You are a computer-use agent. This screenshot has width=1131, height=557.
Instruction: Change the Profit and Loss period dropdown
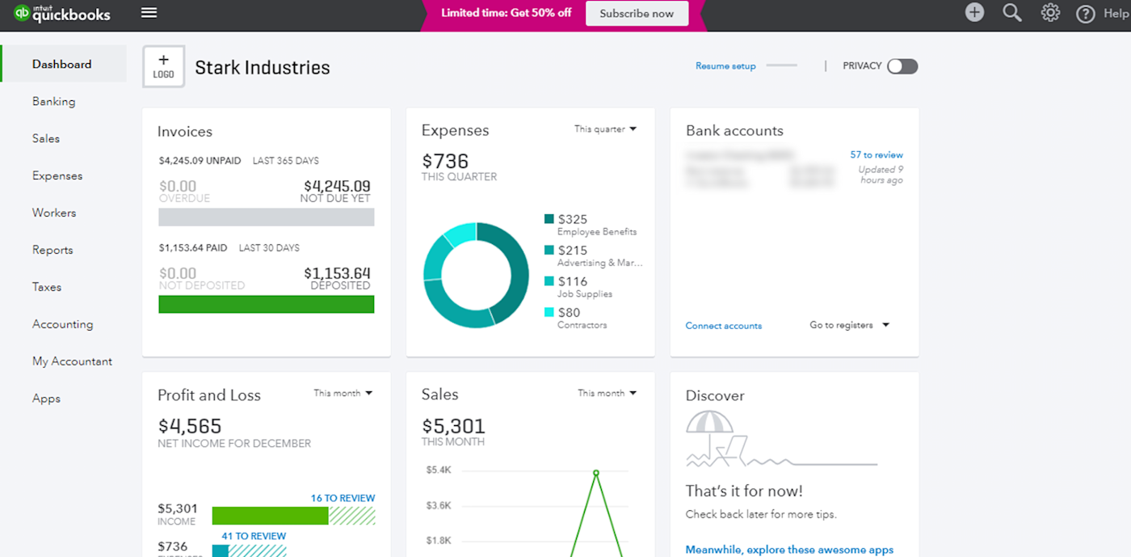coord(343,393)
